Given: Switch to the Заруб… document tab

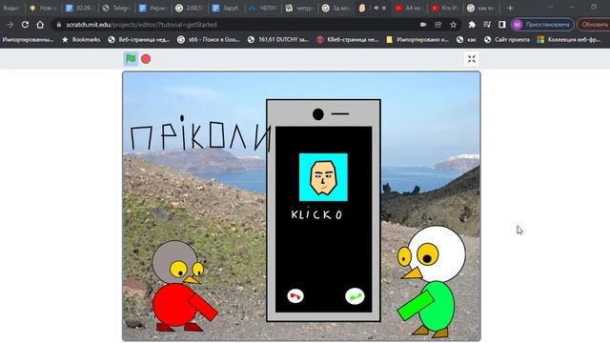Looking at the screenshot, I should pos(226,8).
